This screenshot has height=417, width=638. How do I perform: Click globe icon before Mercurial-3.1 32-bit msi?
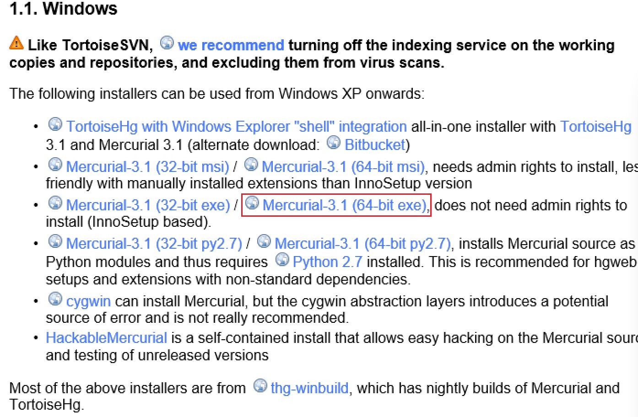(x=55, y=165)
